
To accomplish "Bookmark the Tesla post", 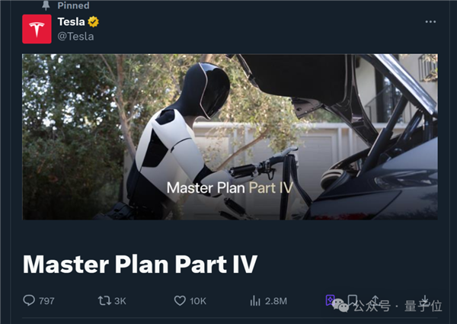I will click(353, 300).
